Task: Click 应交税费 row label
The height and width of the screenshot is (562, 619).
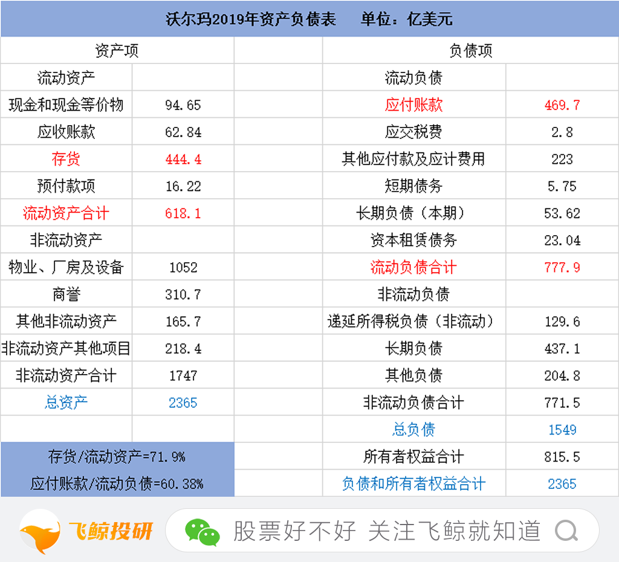Action: point(413,132)
